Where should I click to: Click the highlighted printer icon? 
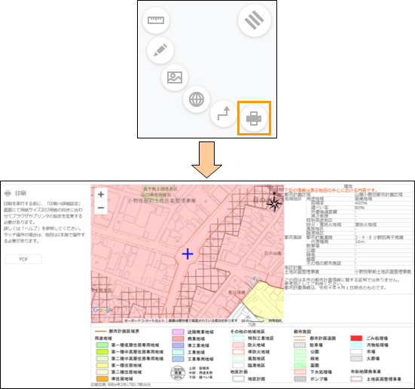click(x=254, y=118)
